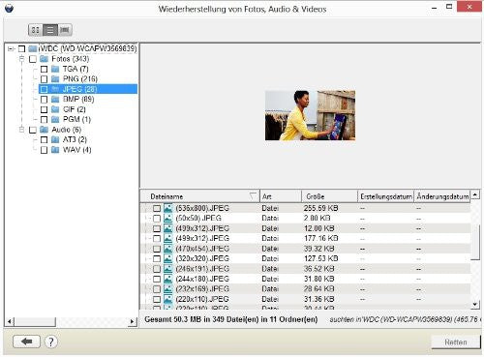Click the PGM (1) folder icon

point(55,119)
